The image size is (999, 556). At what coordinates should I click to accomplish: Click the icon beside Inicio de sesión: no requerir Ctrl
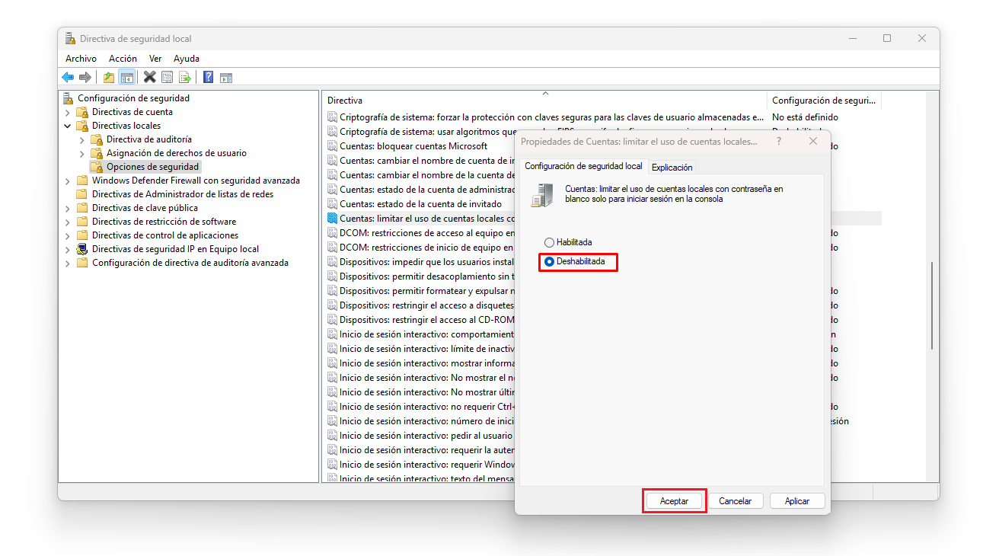click(x=332, y=407)
